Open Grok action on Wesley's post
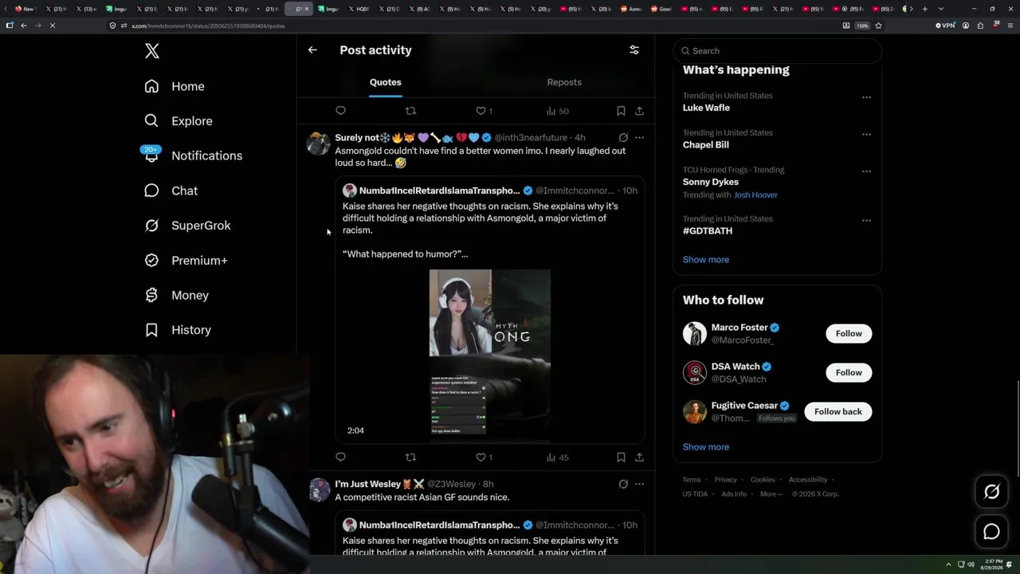1020x574 pixels. (x=623, y=484)
